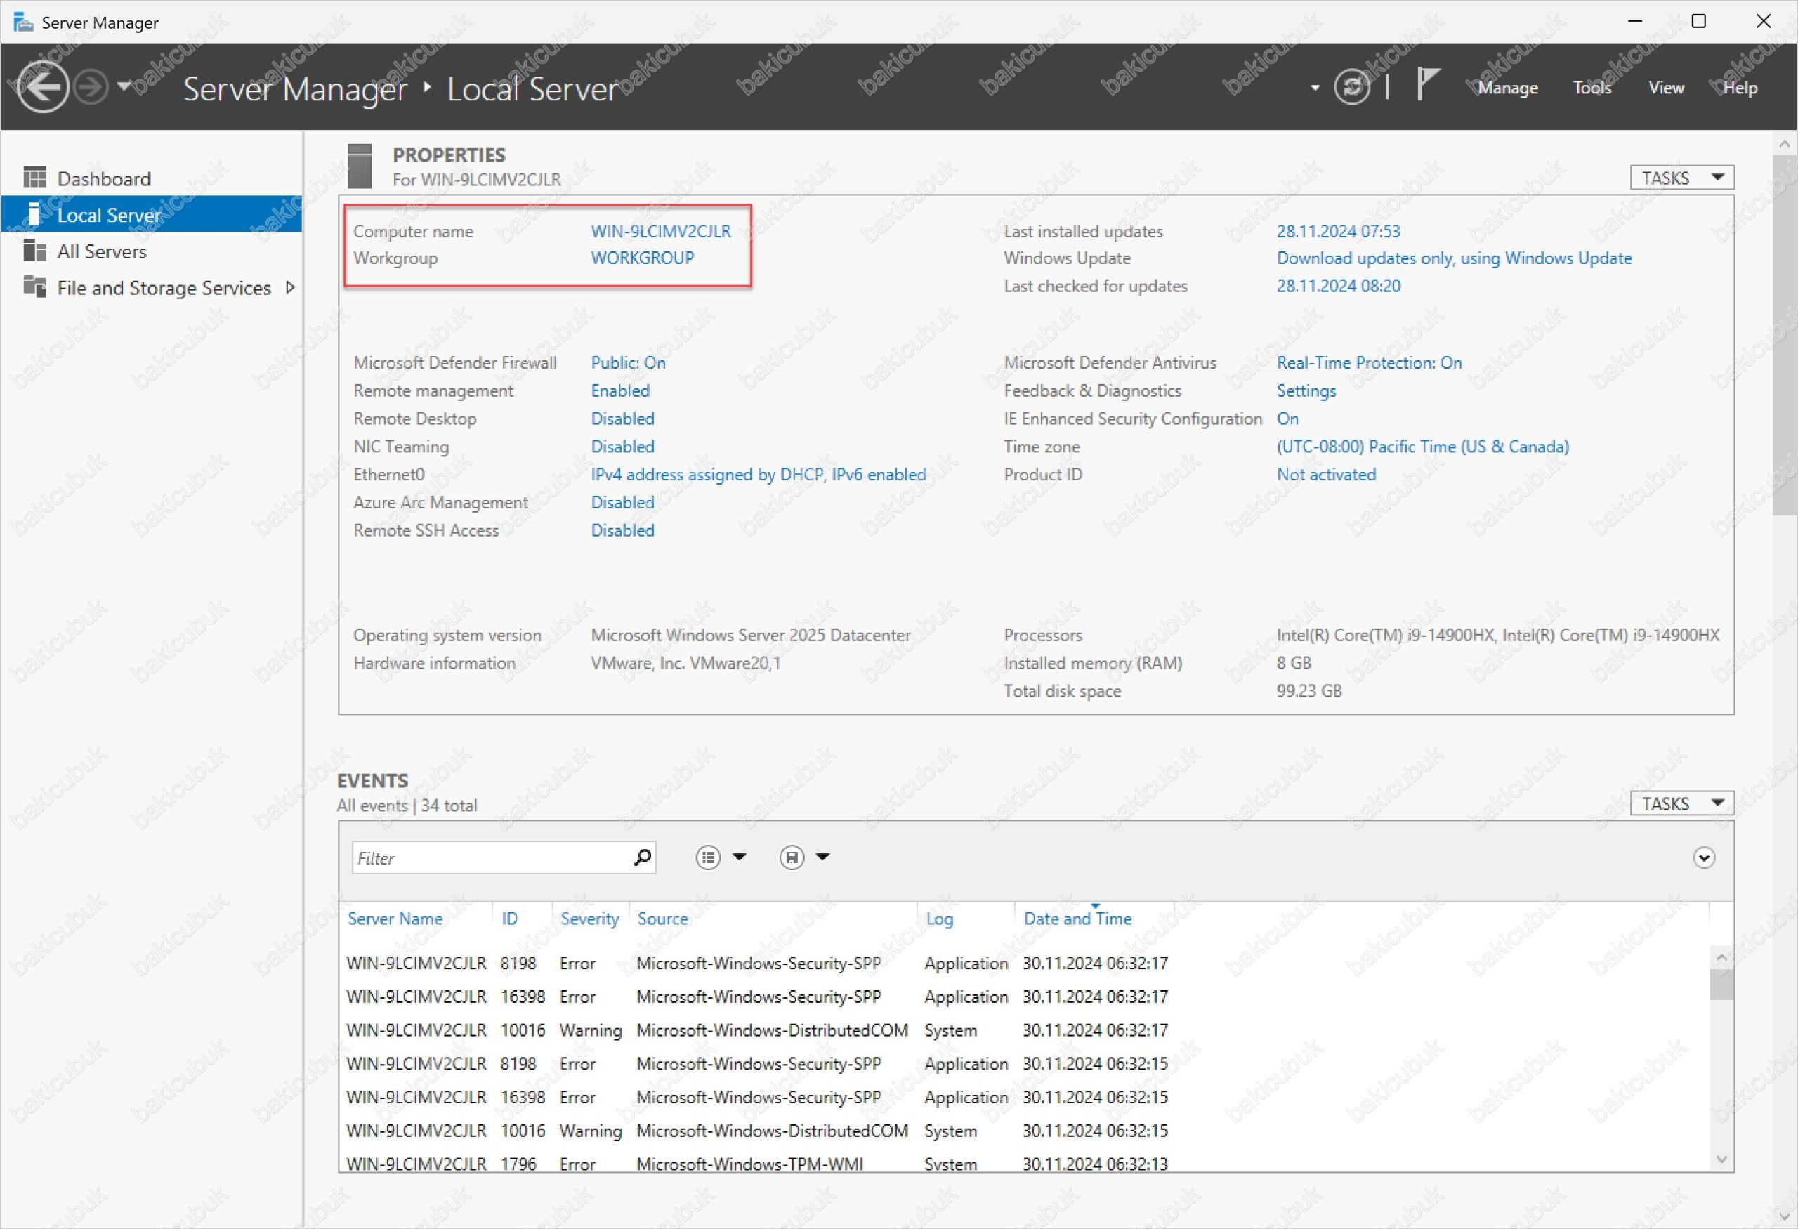The image size is (1798, 1229).
Task: Open the View menu
Action: pyautogui.click(x=1666, y=87)
